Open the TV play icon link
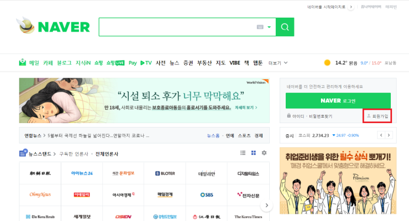The image size is (409, 221). [x=146, y=63]
